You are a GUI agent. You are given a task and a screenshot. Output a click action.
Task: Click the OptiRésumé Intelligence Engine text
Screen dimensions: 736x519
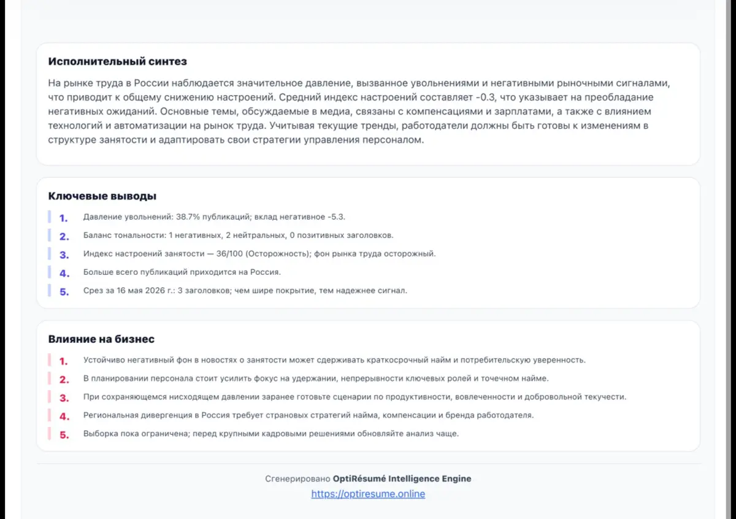pos(402,479)
